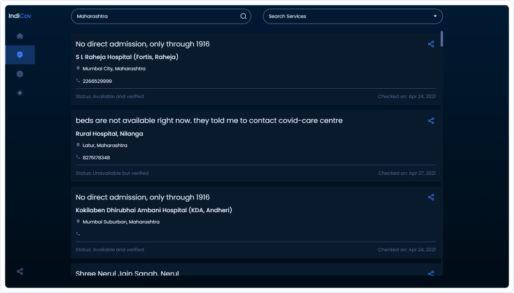Share the Shree Nerul Jain Sangh card
The image size is (514, 293).
click(431, 273)
